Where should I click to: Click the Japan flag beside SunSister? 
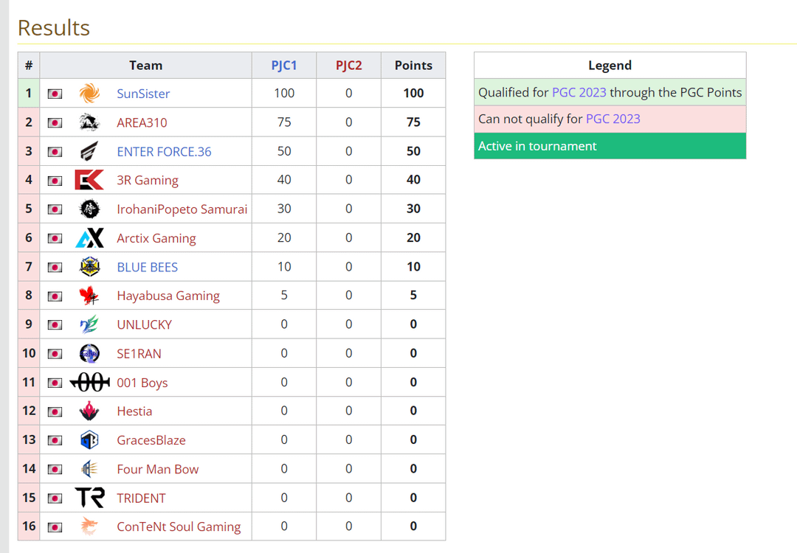click(55, 94)
